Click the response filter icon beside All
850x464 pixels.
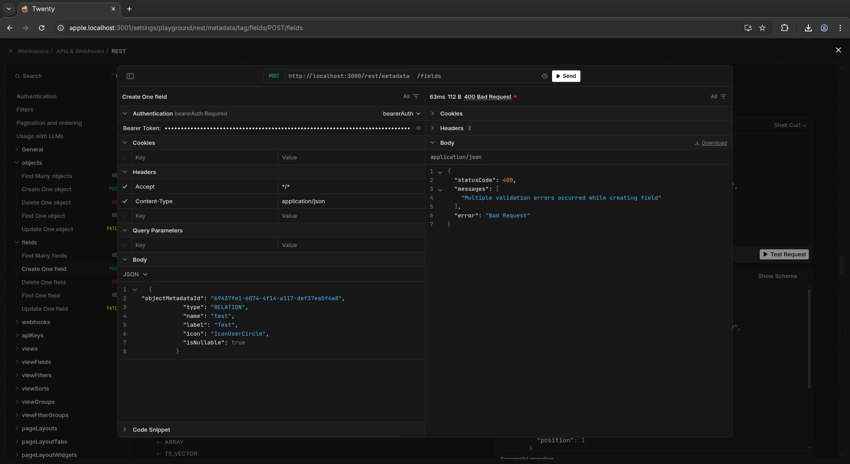point(723,97)
